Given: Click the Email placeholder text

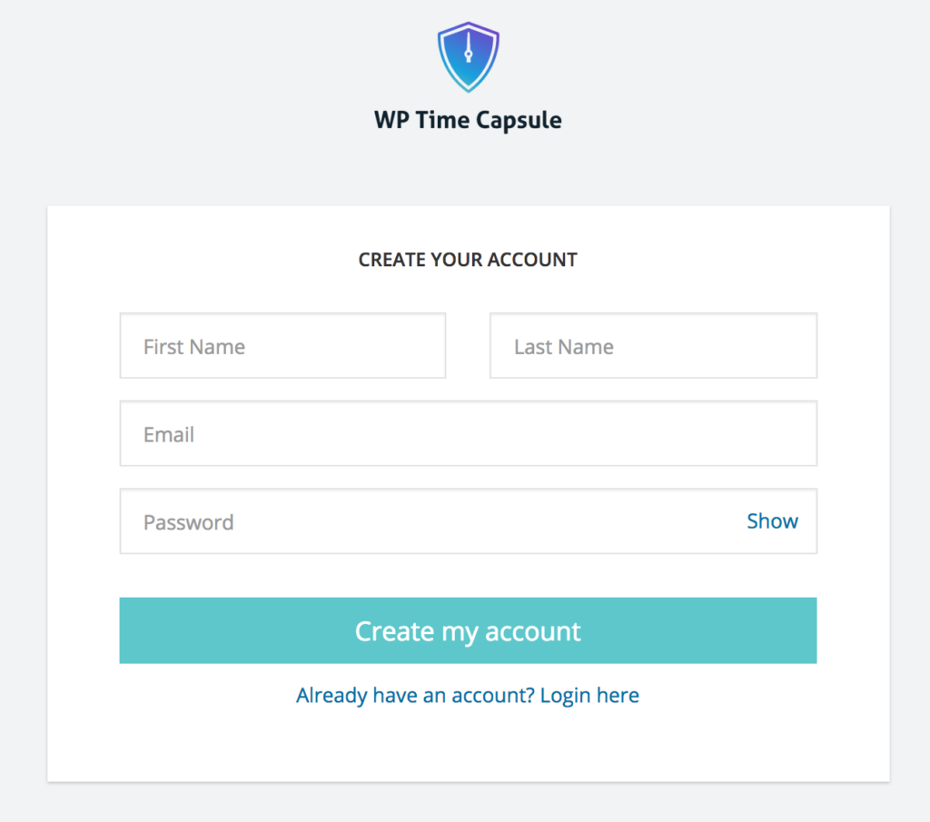Looking at the screenshot, I should [x=169, y=435].
